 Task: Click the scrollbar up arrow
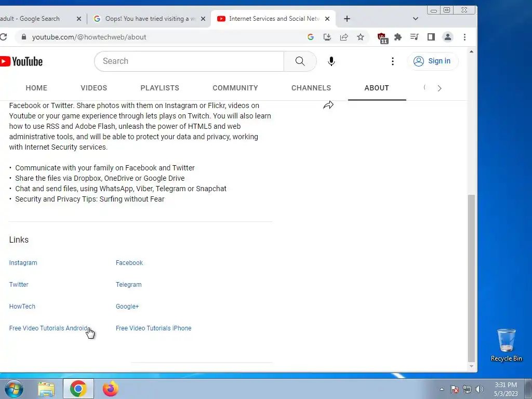(471, 51)
